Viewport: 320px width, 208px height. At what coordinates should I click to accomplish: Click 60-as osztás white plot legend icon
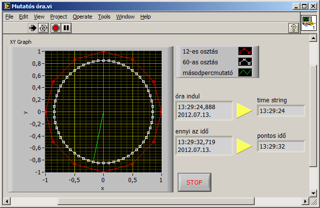245,62
